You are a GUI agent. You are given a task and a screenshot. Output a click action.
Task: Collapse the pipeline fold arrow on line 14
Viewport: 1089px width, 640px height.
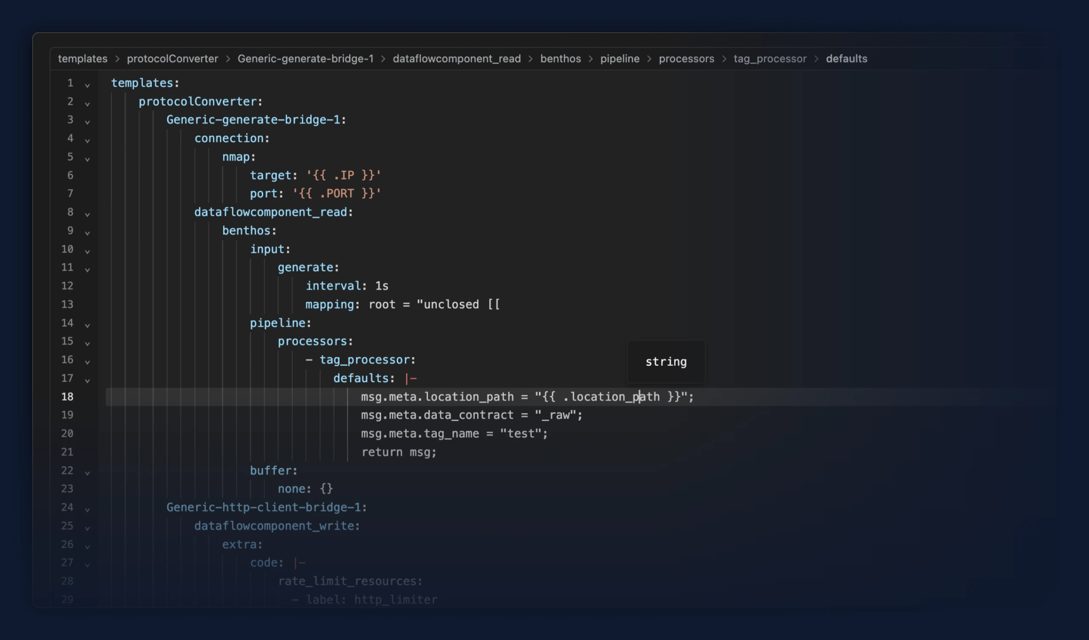(x=87, y=326)
